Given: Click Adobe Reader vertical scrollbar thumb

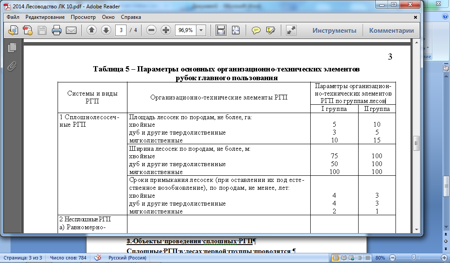Looking at the screenshot, I should pyautogui.click(x=417, y=143).
